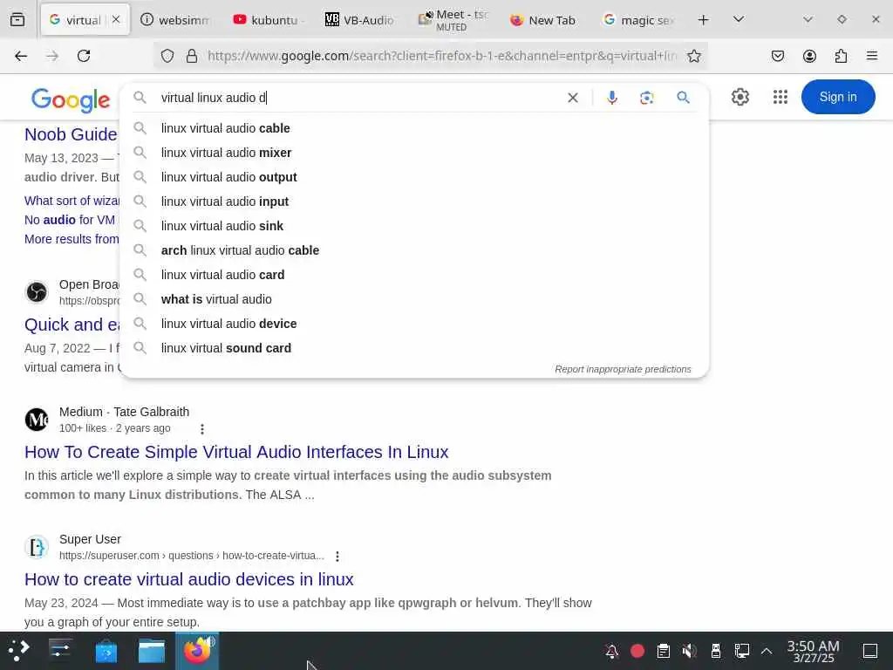Image resolution: width=893 pixels, height=670 pixels.
Task: Go back to the previous page
Action: [x=21, y=56]
